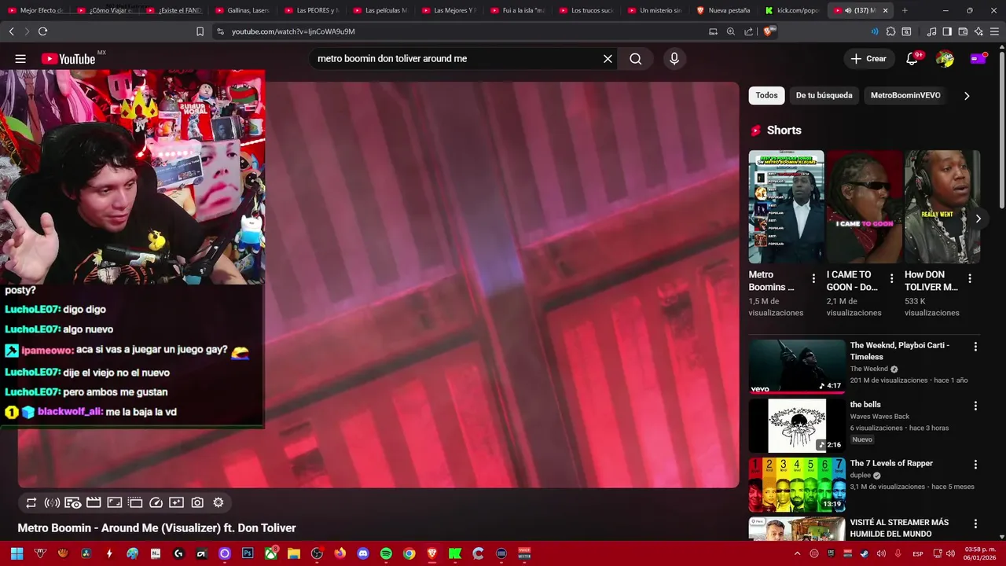Show next Shorts with the arrow
1006x566 pixels.
pyautogui.click(x=978, y=219)
